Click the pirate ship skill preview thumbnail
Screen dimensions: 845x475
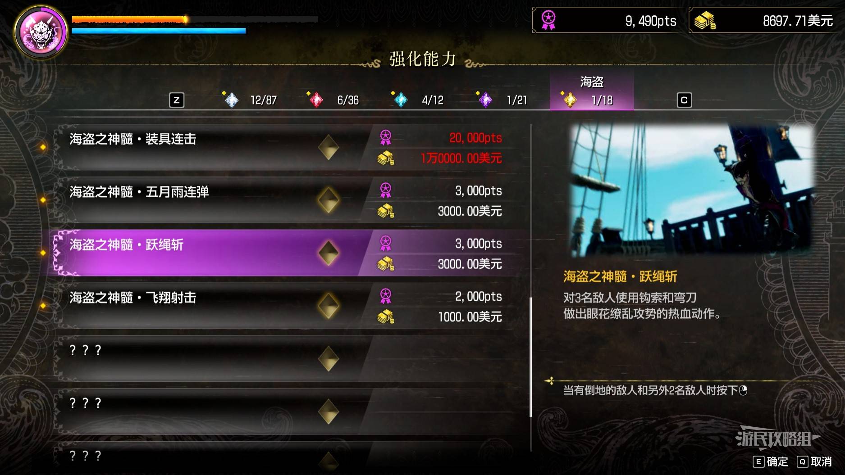(x=692, y=191)
